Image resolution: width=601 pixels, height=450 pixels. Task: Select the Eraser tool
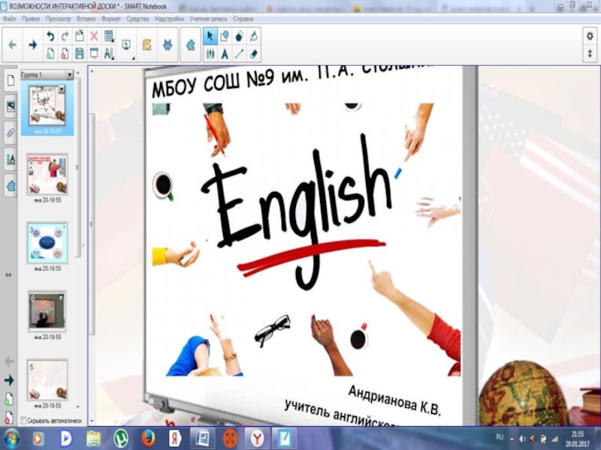click(254, 53)
